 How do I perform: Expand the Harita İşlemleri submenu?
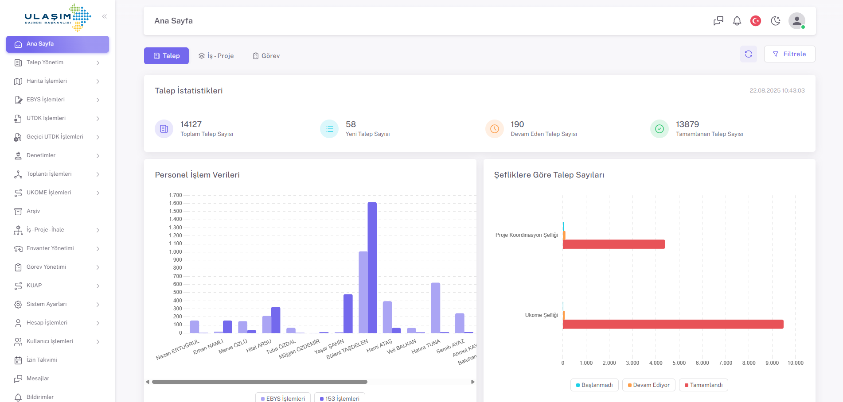[x=58, y=81]
